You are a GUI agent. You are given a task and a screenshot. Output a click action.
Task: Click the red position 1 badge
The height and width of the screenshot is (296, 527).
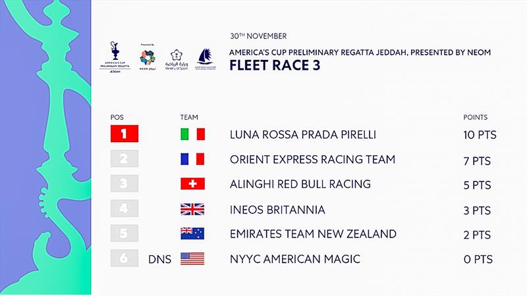click(x=125, y=134)
